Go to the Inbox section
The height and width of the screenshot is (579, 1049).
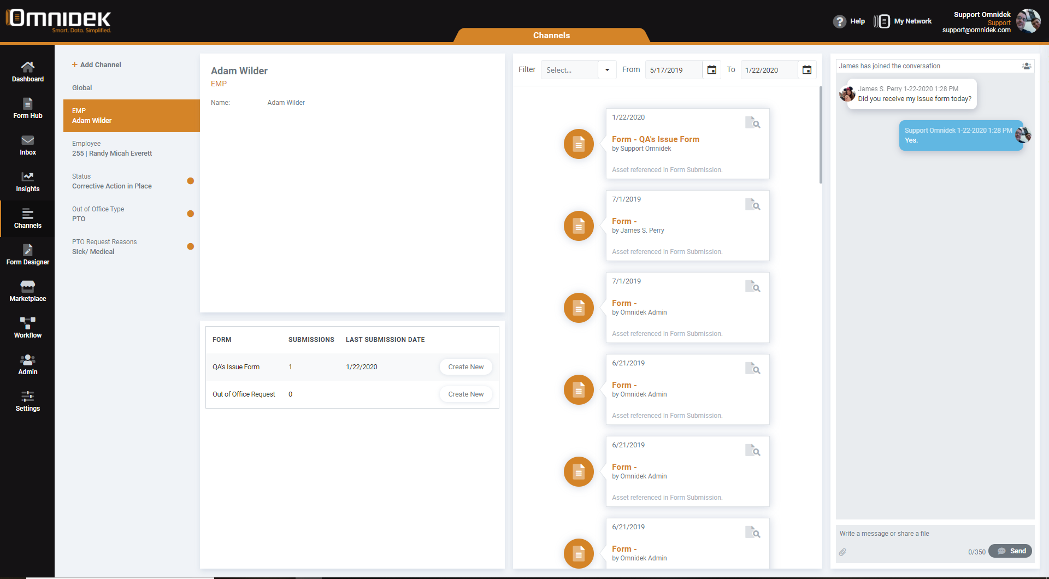point(27,145)
